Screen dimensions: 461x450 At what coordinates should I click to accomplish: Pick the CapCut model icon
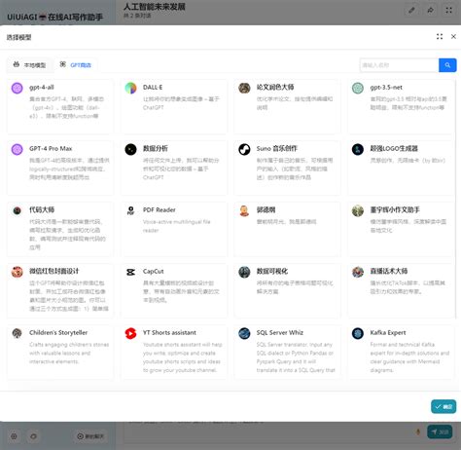(130, 272)
